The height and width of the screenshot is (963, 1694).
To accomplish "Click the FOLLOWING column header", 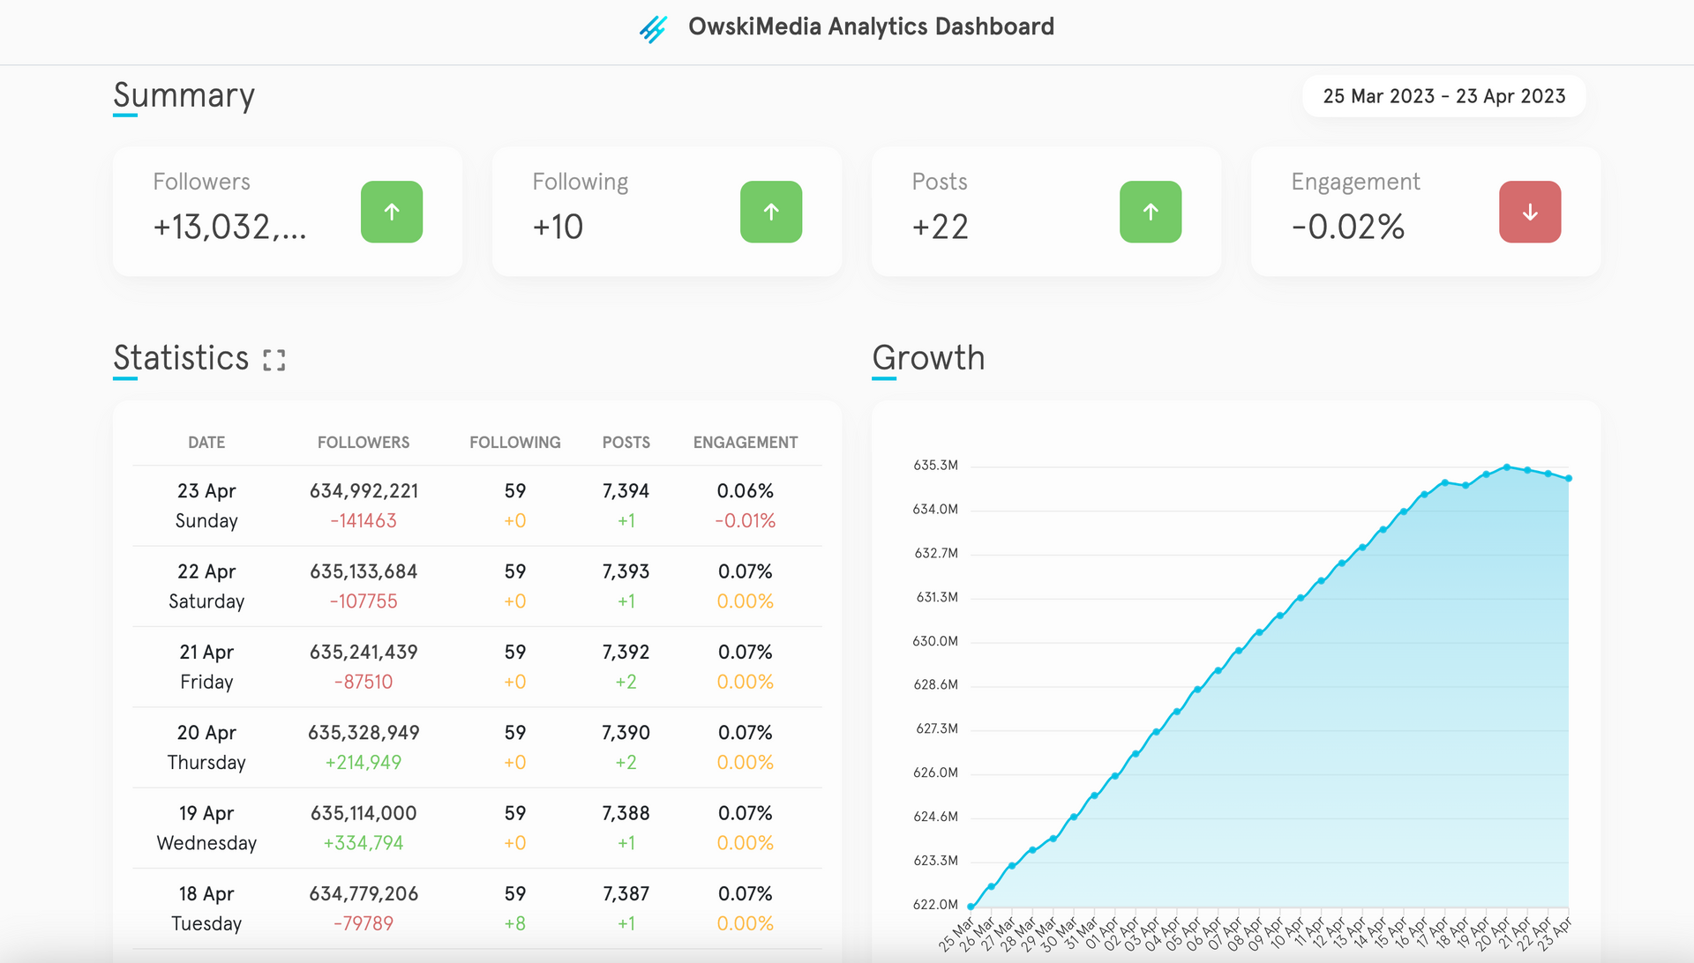I will click(515, 443).
